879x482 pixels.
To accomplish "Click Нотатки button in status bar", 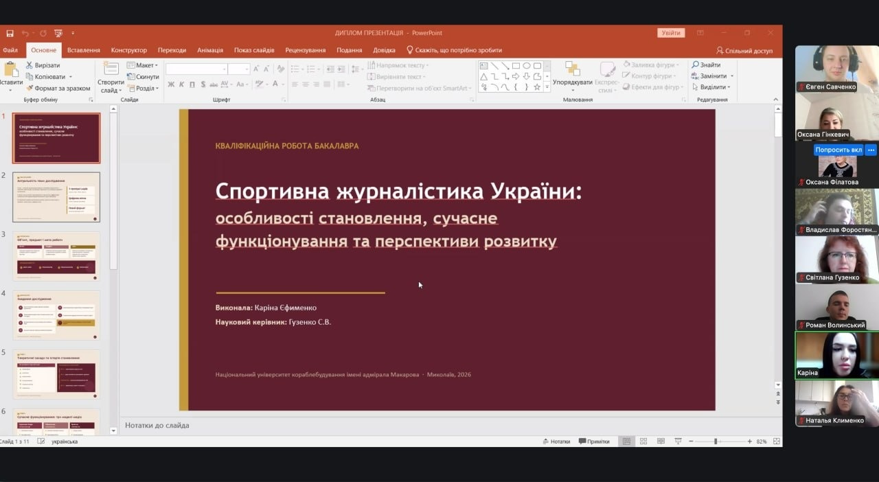I will [556, 441].
